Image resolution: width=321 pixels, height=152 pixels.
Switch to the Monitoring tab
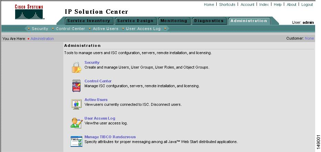pos(174,21)
